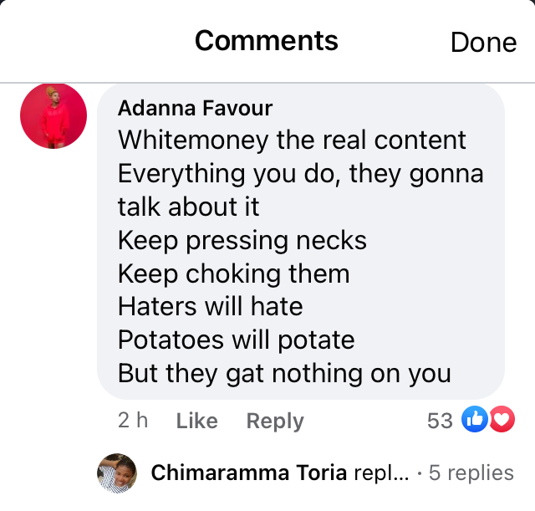Click the 2 h comment timestamp

[x=133, y=420]
